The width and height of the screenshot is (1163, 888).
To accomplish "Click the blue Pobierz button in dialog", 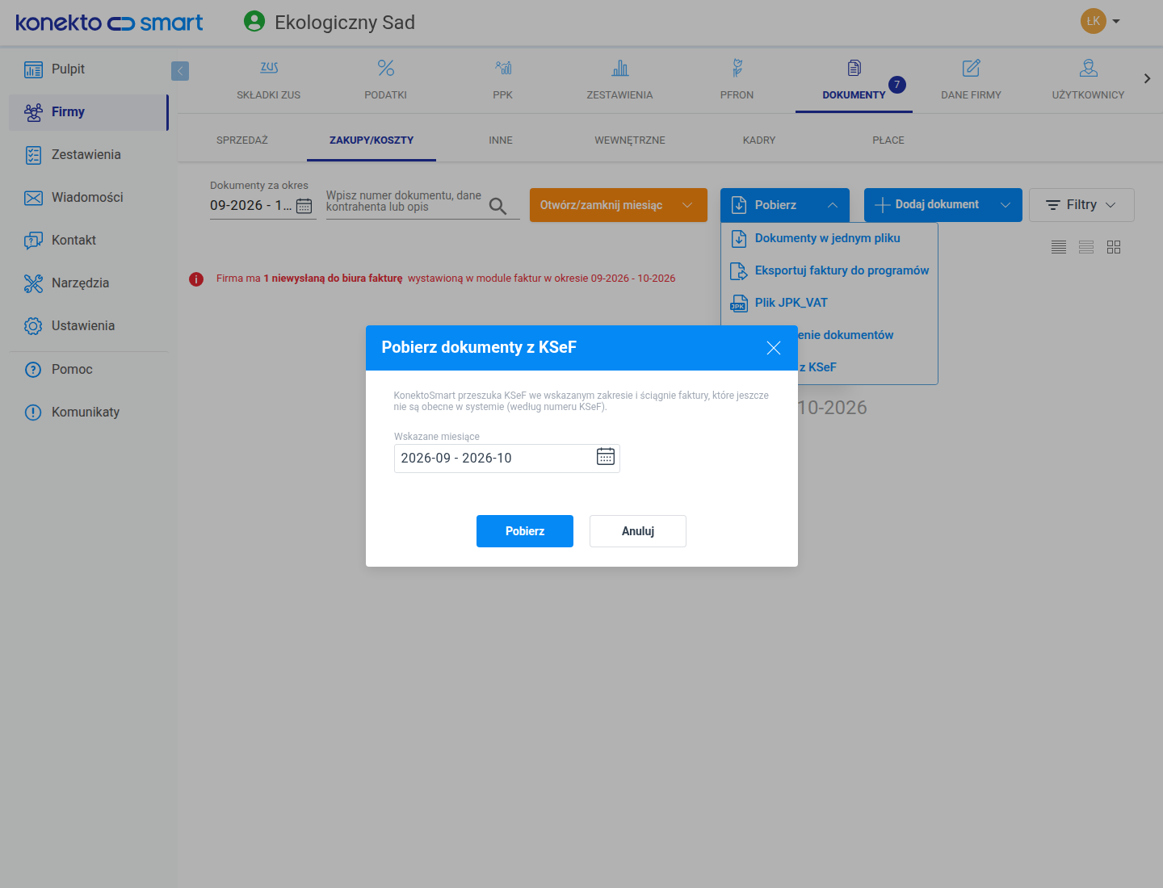I will tap(525, 531).
